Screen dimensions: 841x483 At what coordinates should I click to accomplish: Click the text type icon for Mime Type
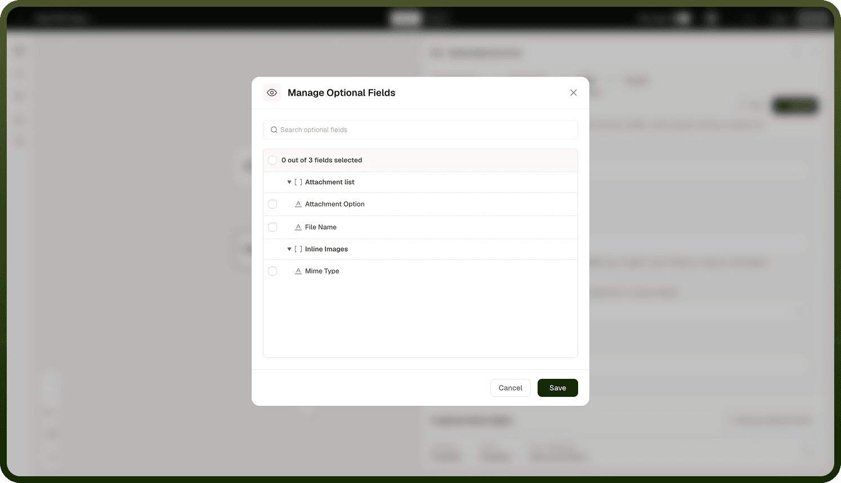tap(298, 271)
